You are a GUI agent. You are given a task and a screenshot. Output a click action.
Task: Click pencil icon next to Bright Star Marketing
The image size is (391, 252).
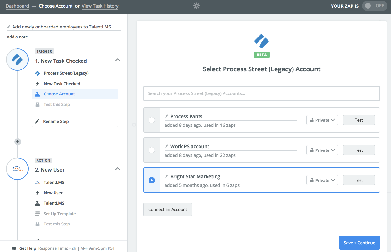tap(166, 176)
